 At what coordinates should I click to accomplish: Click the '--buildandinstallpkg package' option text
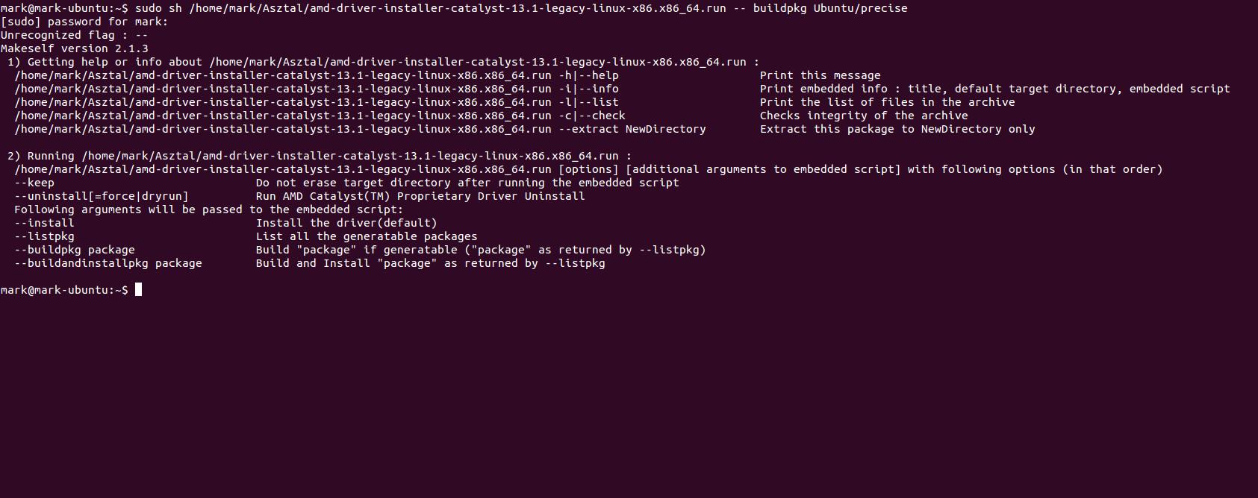[108, 263]
